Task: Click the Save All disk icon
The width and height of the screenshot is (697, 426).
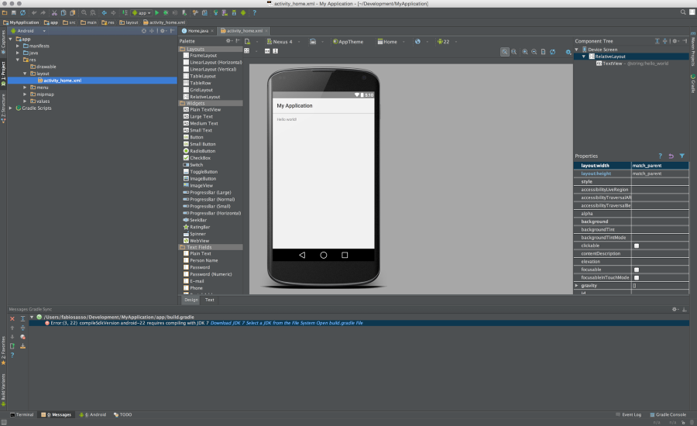Action: 14,13
